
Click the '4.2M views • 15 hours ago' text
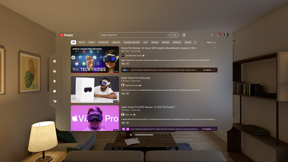click(x=131, y=81)
